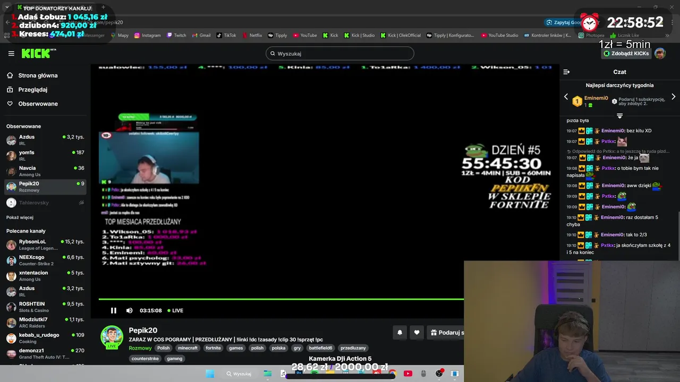
Task: Open YouTube app in taskbar
Action: tap(407, 374)
